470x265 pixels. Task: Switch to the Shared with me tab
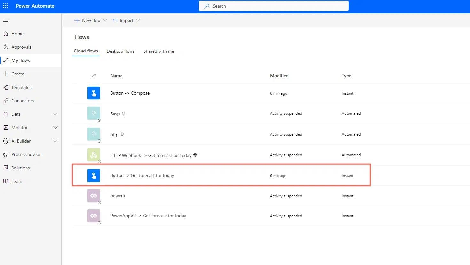point(159,51)
